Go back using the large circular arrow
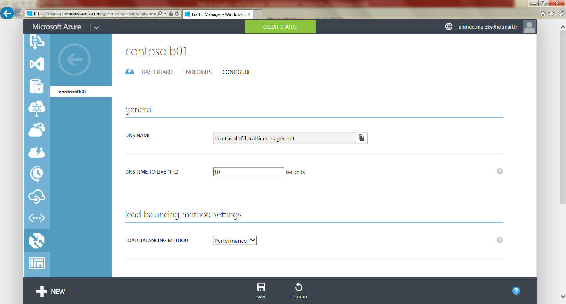This screenshot has width=566, height=304. click(x=74, y=59)
